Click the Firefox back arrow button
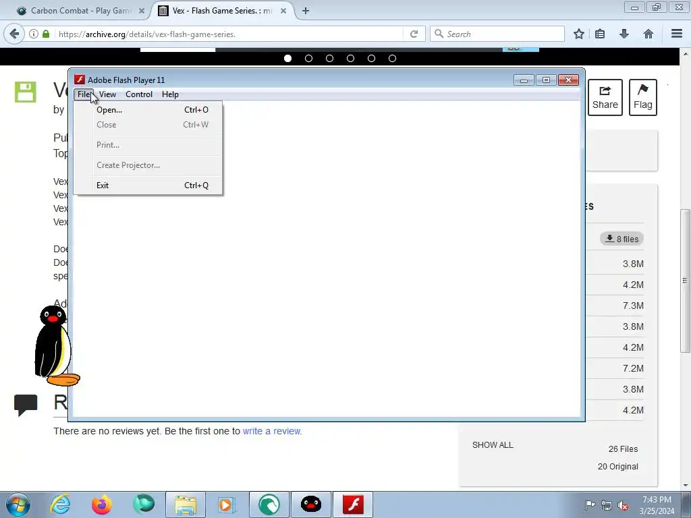This screenshot has height=518, width=691. coord(14,34)
